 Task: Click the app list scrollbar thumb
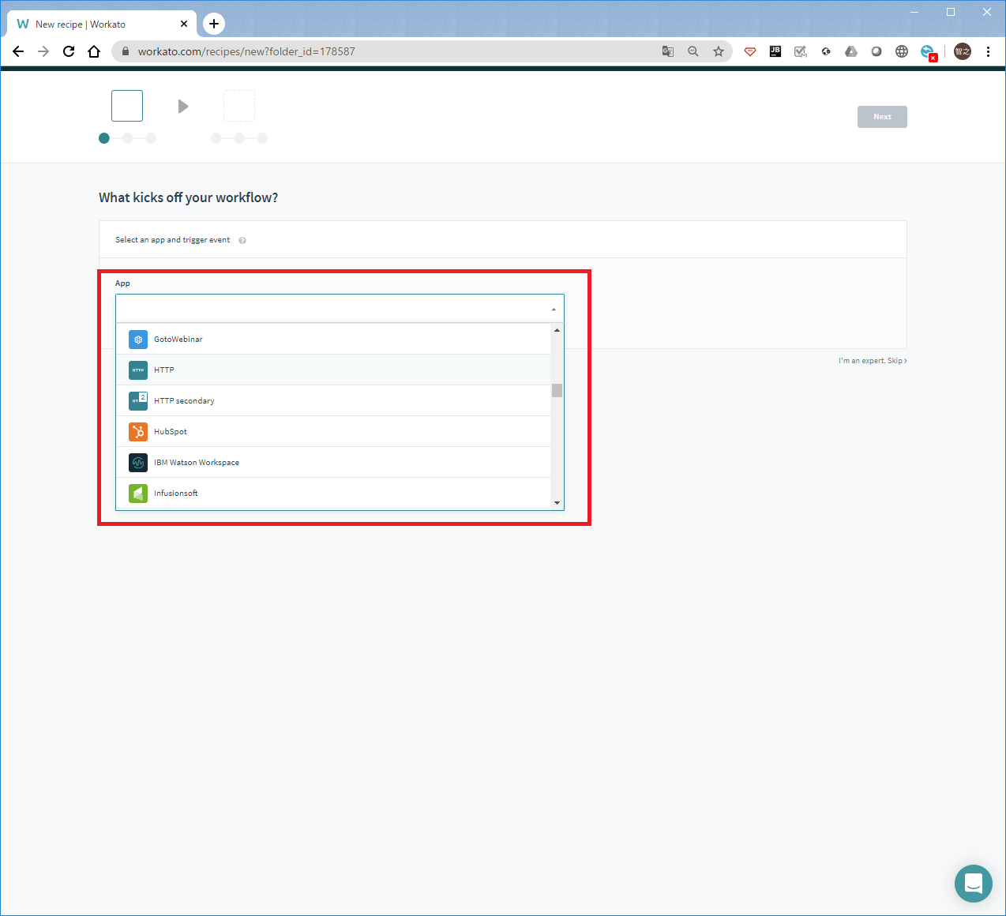click(x=557, y=391)
